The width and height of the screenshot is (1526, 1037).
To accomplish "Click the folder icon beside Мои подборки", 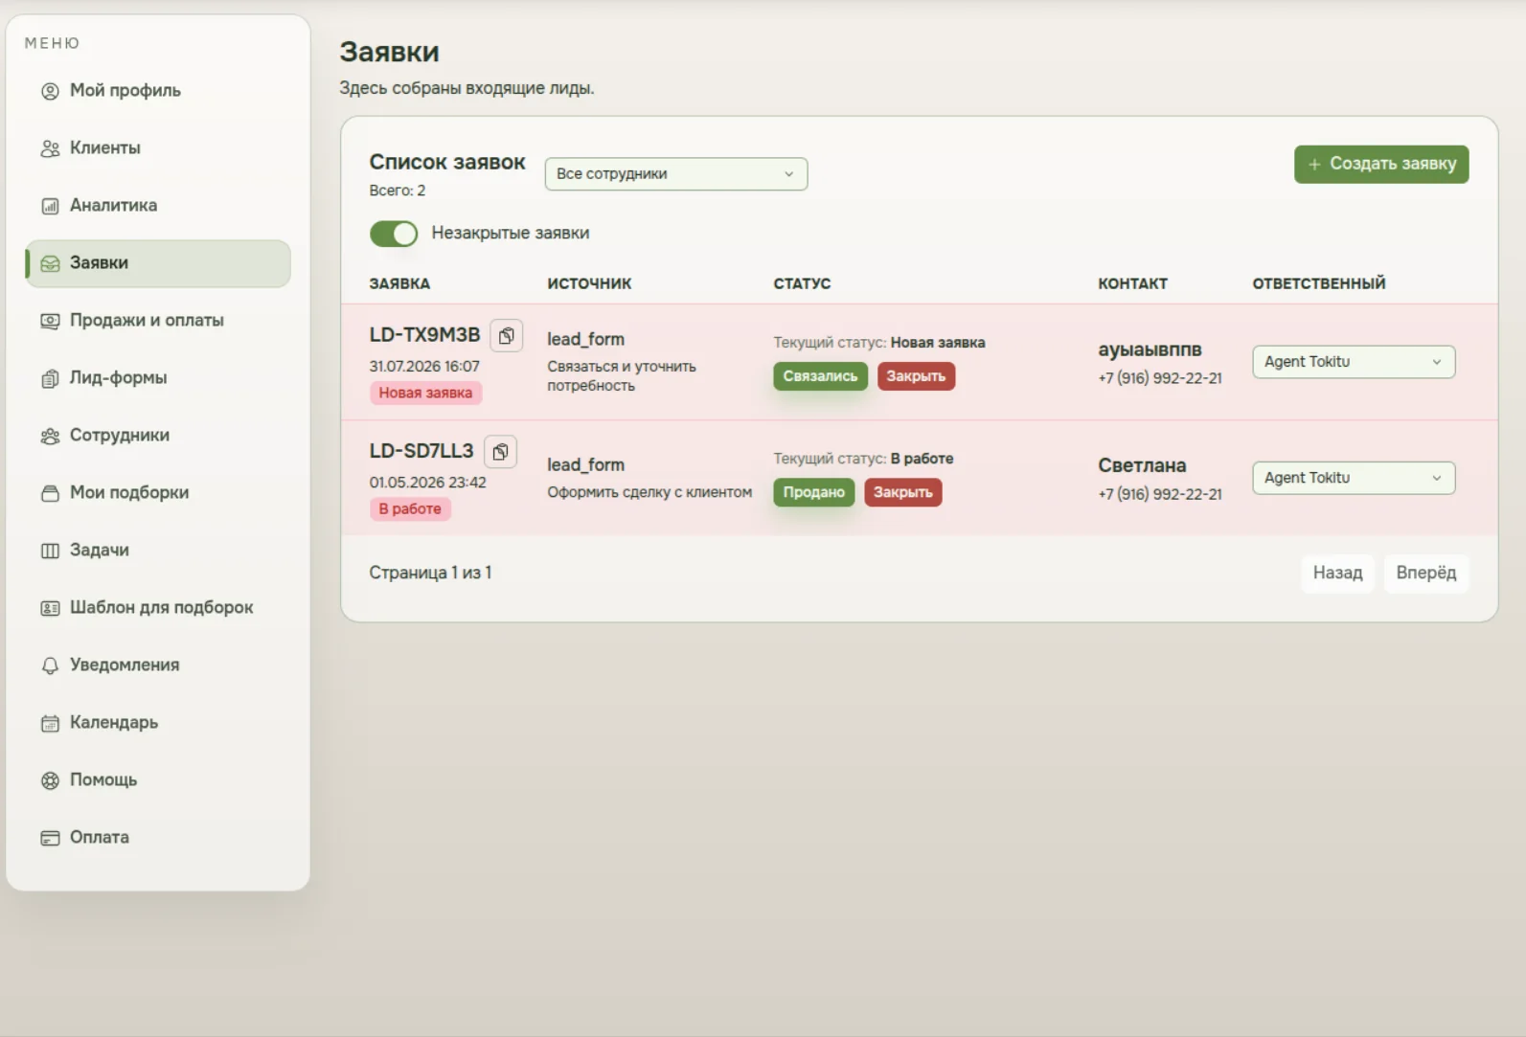I will pyautogui.click(x=50, y=493).
